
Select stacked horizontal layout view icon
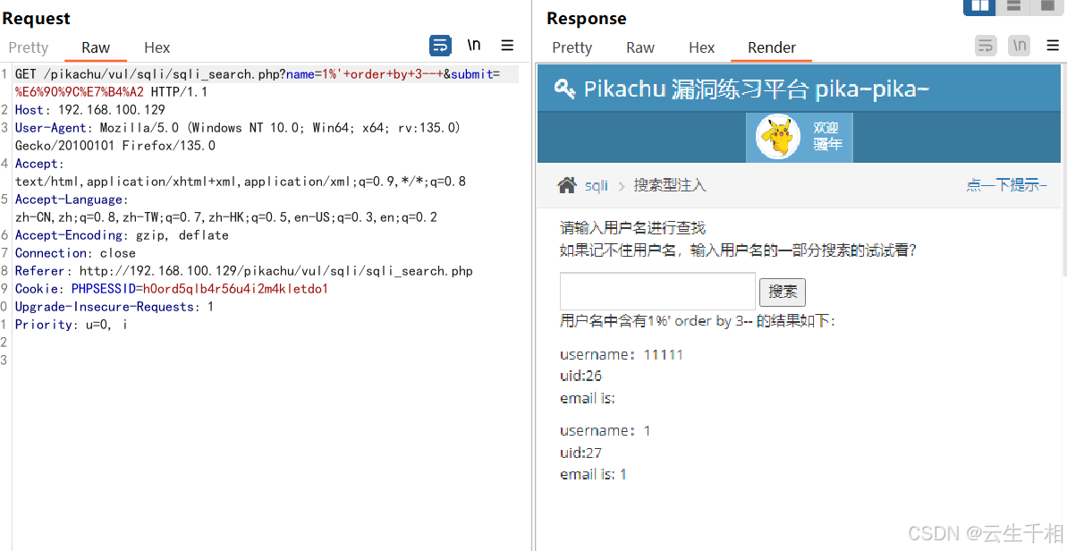tap(1013, 6)
